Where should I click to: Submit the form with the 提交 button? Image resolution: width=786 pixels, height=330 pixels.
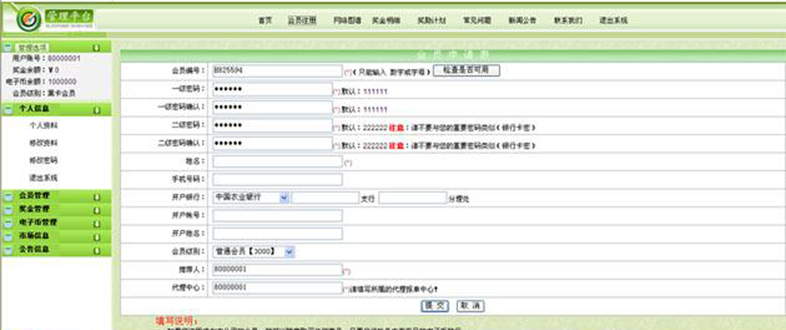(x=435, y=305)
